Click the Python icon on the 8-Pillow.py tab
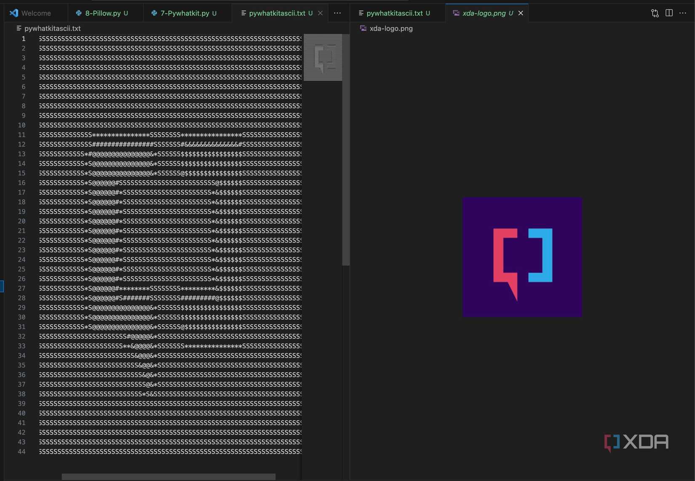 point(79,13)
